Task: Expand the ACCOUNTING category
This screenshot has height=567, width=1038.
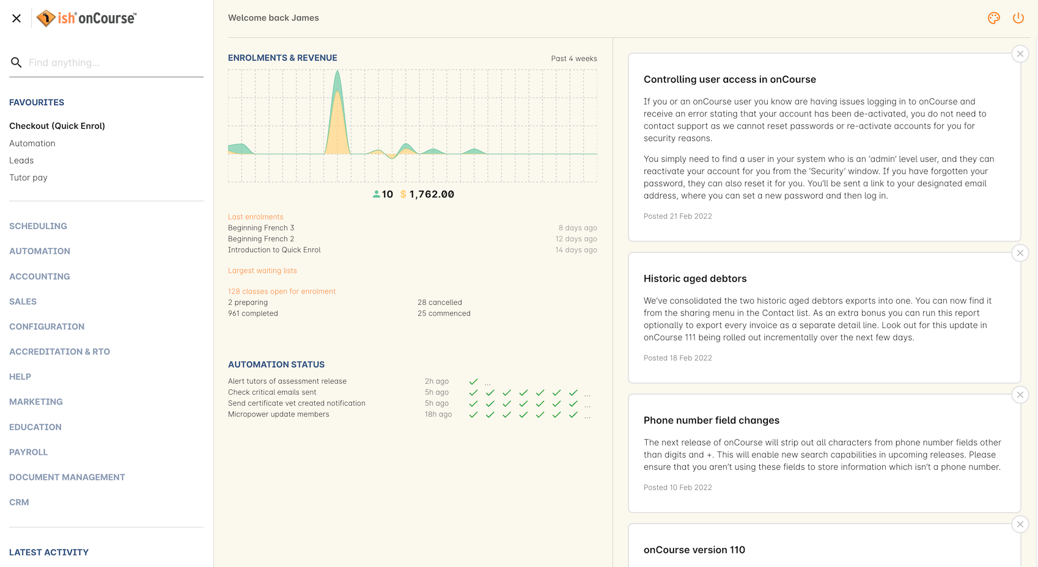Action: pos(40,276)
